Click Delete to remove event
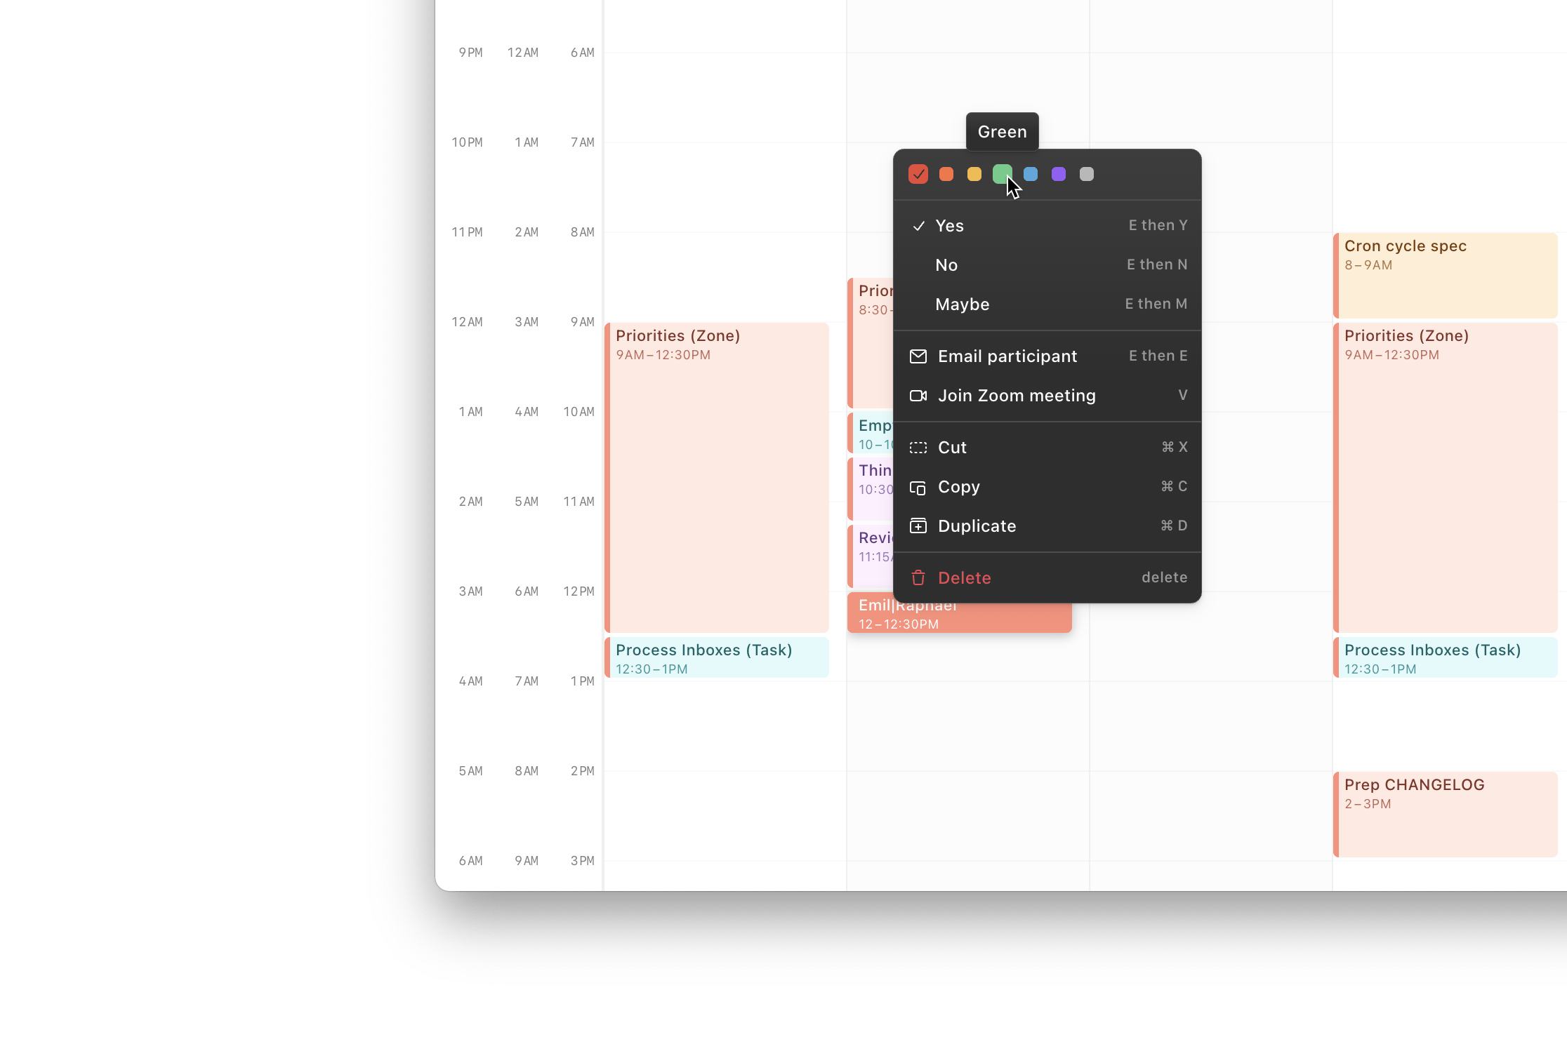 (x=964, y=577)
